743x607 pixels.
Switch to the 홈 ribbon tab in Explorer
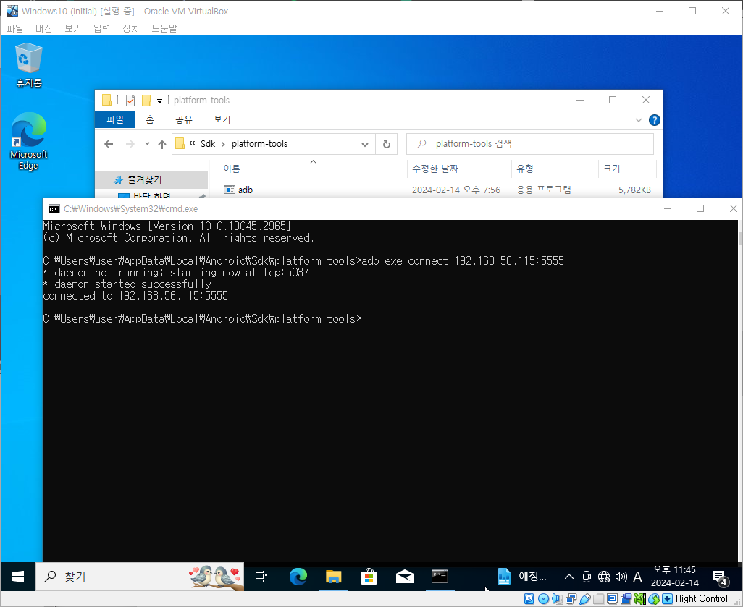150,119
